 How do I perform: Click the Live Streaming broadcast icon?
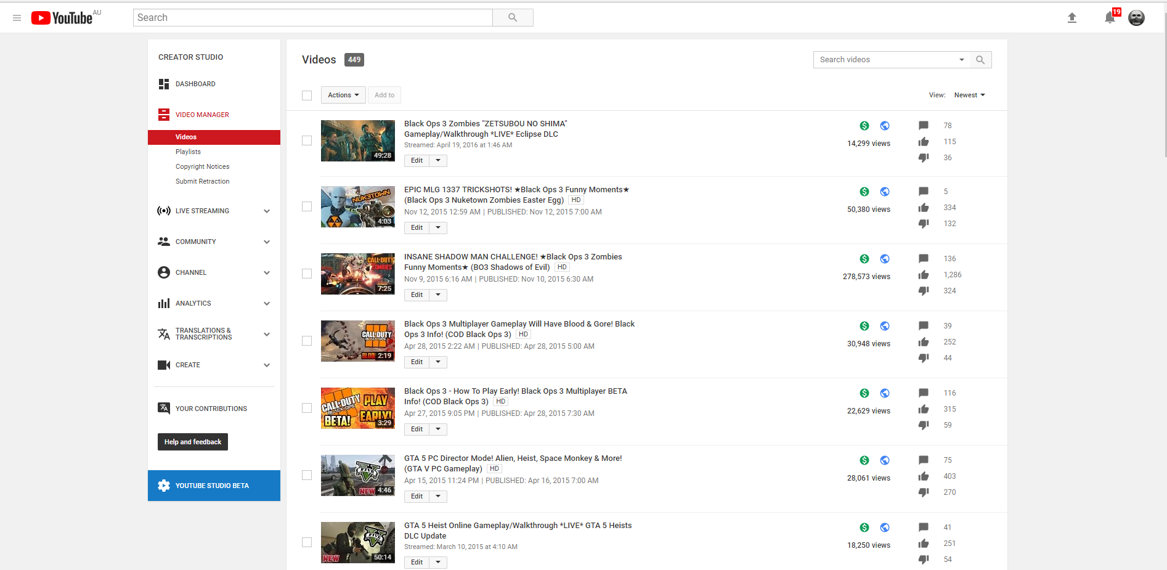point(164,211)
